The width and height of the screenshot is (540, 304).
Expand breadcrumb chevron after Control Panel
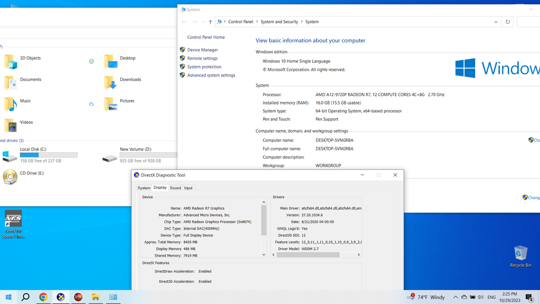click(x=257, y=22)
